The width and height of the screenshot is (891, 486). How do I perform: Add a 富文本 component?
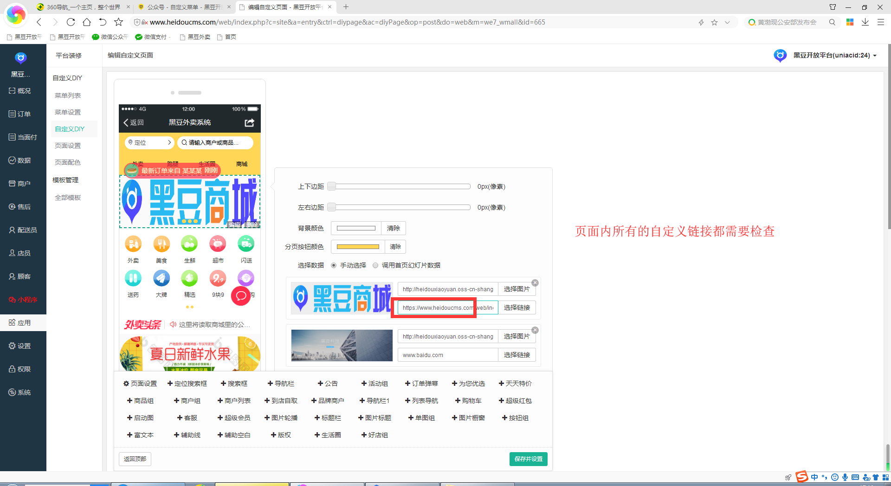(141, 435)
